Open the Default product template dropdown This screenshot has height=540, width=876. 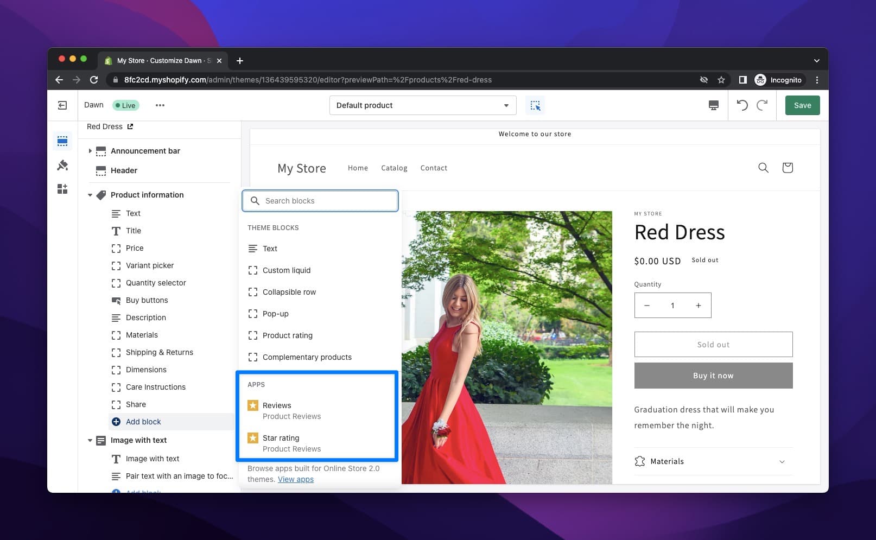coord(423,105)
